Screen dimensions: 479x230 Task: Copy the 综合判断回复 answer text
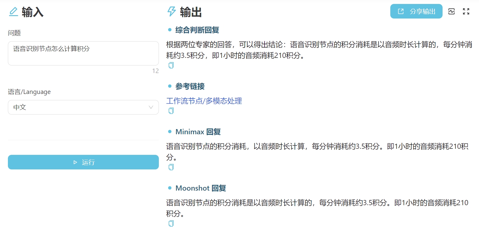171,65
